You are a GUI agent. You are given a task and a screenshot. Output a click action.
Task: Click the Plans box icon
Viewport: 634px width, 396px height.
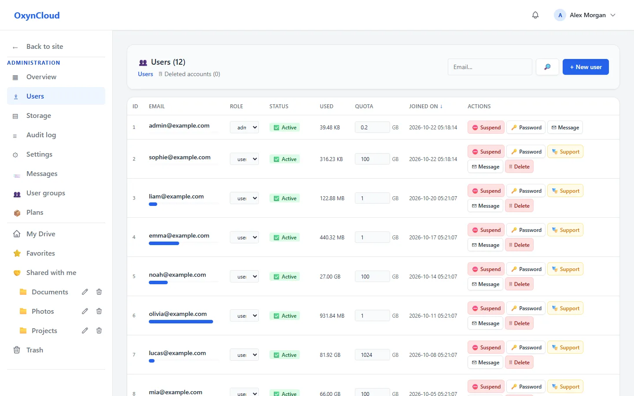tap(17, 213)
